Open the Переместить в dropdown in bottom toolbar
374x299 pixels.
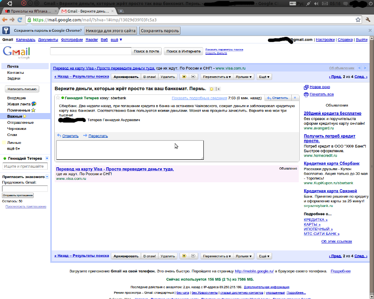click(216, 256)
